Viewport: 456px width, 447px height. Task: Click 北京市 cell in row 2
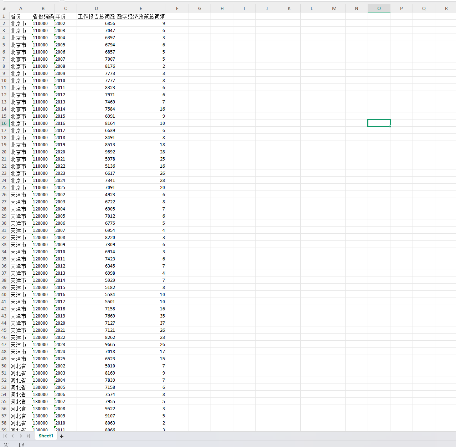point(21,23)
